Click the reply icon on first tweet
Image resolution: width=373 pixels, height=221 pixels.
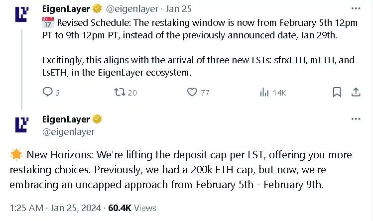pyautogui.click(x=48, y=92)
